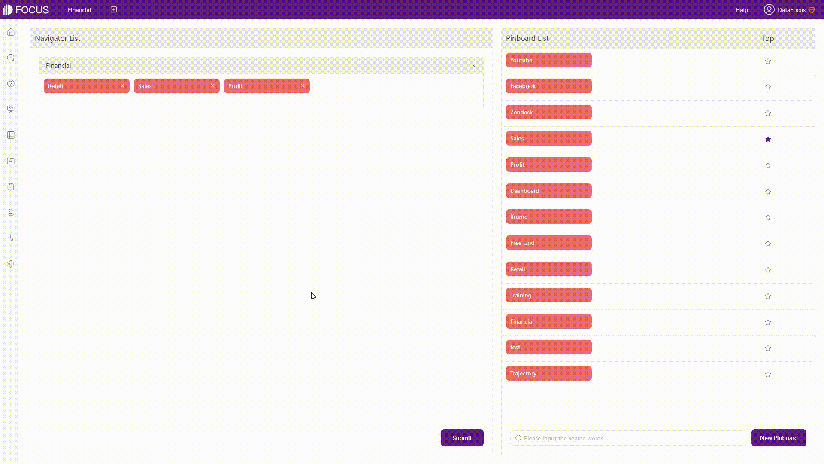Screen dimensions: 824x464
Task: Create a New Pinboard
Action: 779,437
